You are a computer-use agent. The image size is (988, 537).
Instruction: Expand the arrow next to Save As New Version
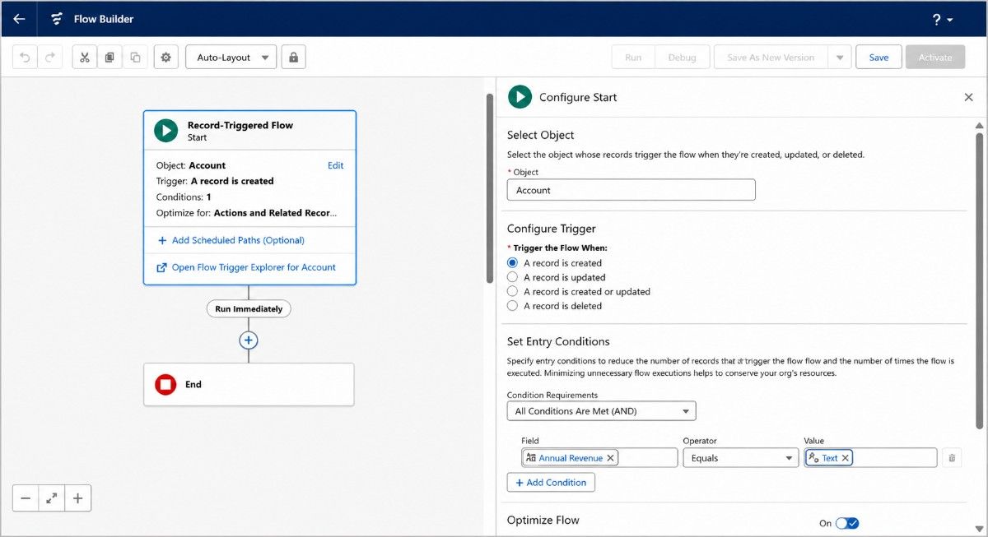click(839, 58)
